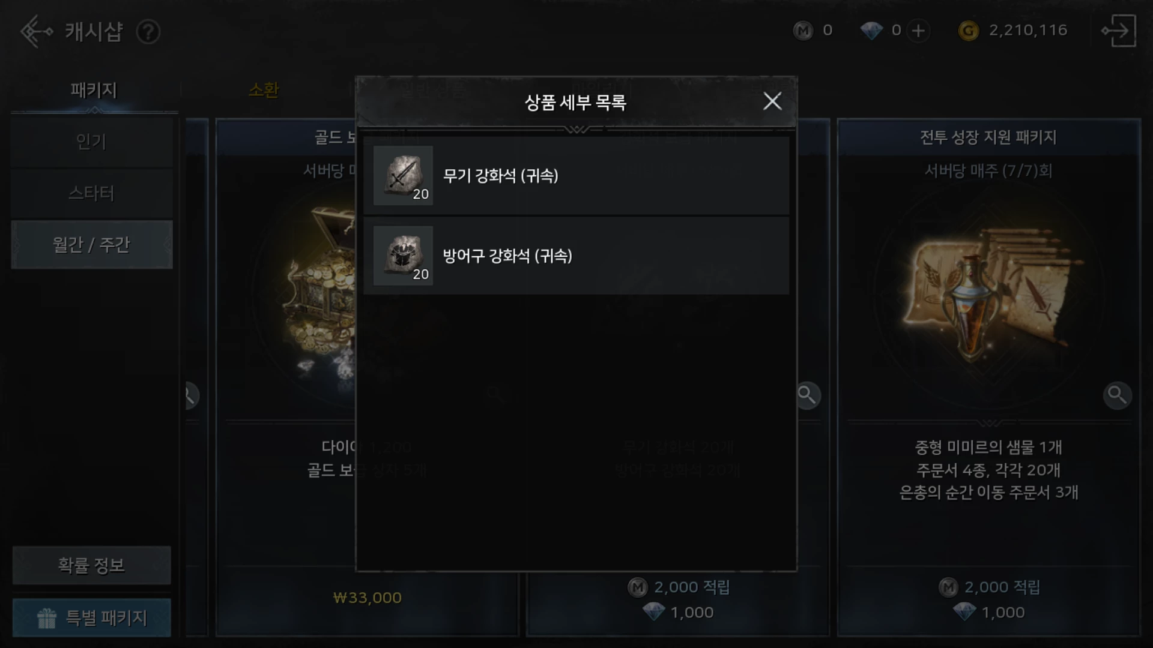The image size is (1153, 648).
Task: Close the 상품 세부 목록 popup
Action: 772,101
